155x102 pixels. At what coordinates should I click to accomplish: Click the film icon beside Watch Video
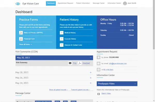click(99, 94)
